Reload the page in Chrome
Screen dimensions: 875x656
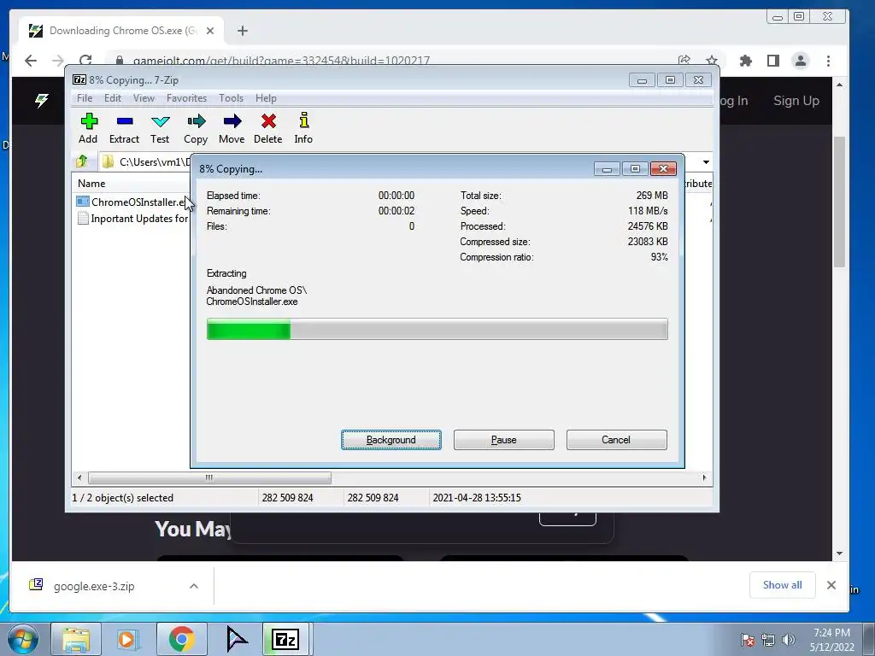(85, 61)
